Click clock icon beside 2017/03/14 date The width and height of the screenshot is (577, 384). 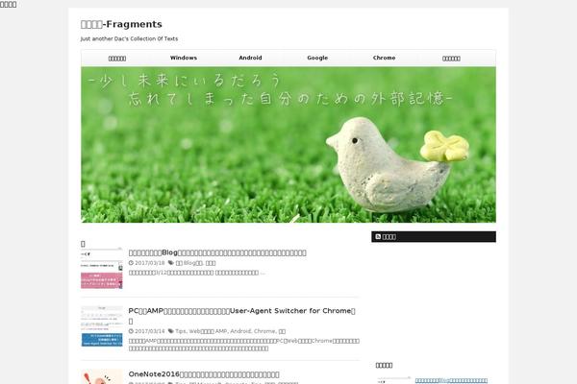click(132, 331)
